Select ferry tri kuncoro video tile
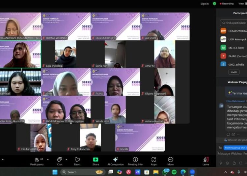This screenshot has height=176, width=247. (x=90, y=138)
